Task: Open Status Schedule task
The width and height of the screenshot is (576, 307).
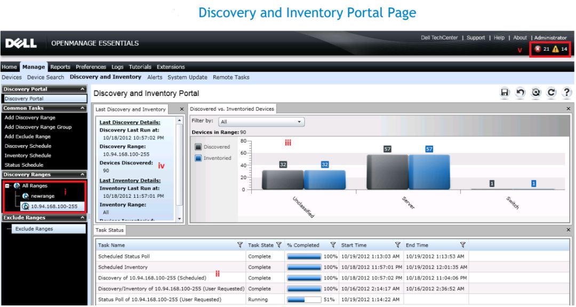Action: click(x=24, y=165)
